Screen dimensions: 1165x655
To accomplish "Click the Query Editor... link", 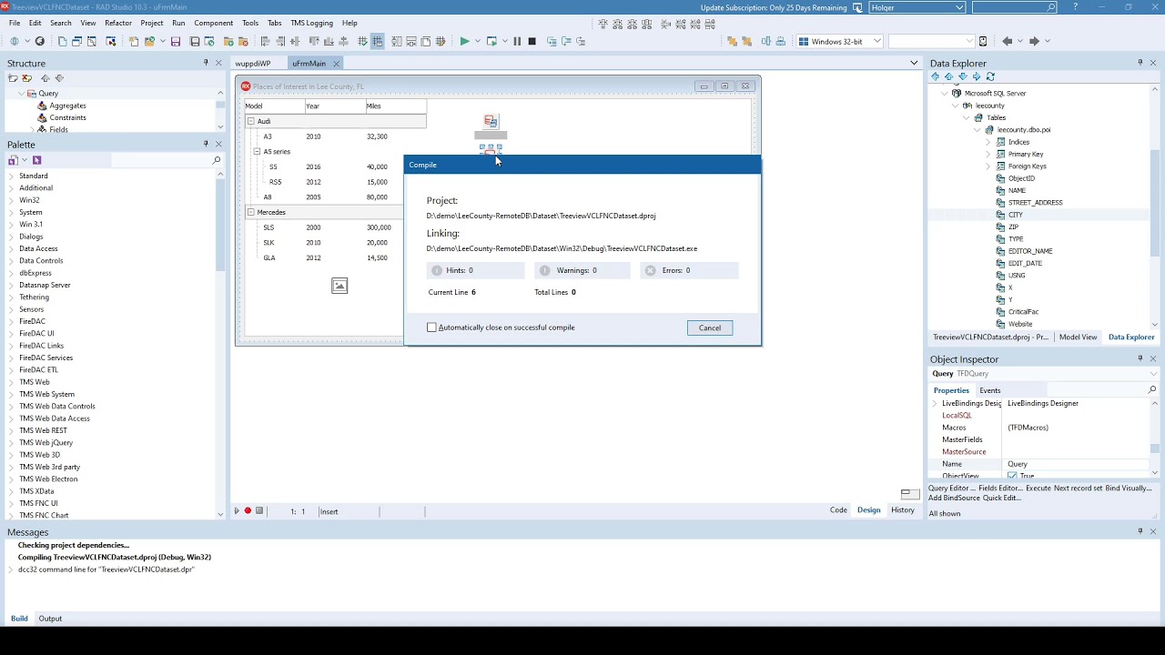I will click(x=952, y=489).
